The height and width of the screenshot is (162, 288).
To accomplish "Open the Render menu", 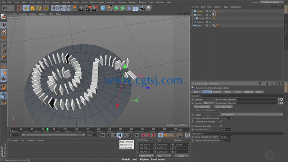I will (x=76, y=2).
